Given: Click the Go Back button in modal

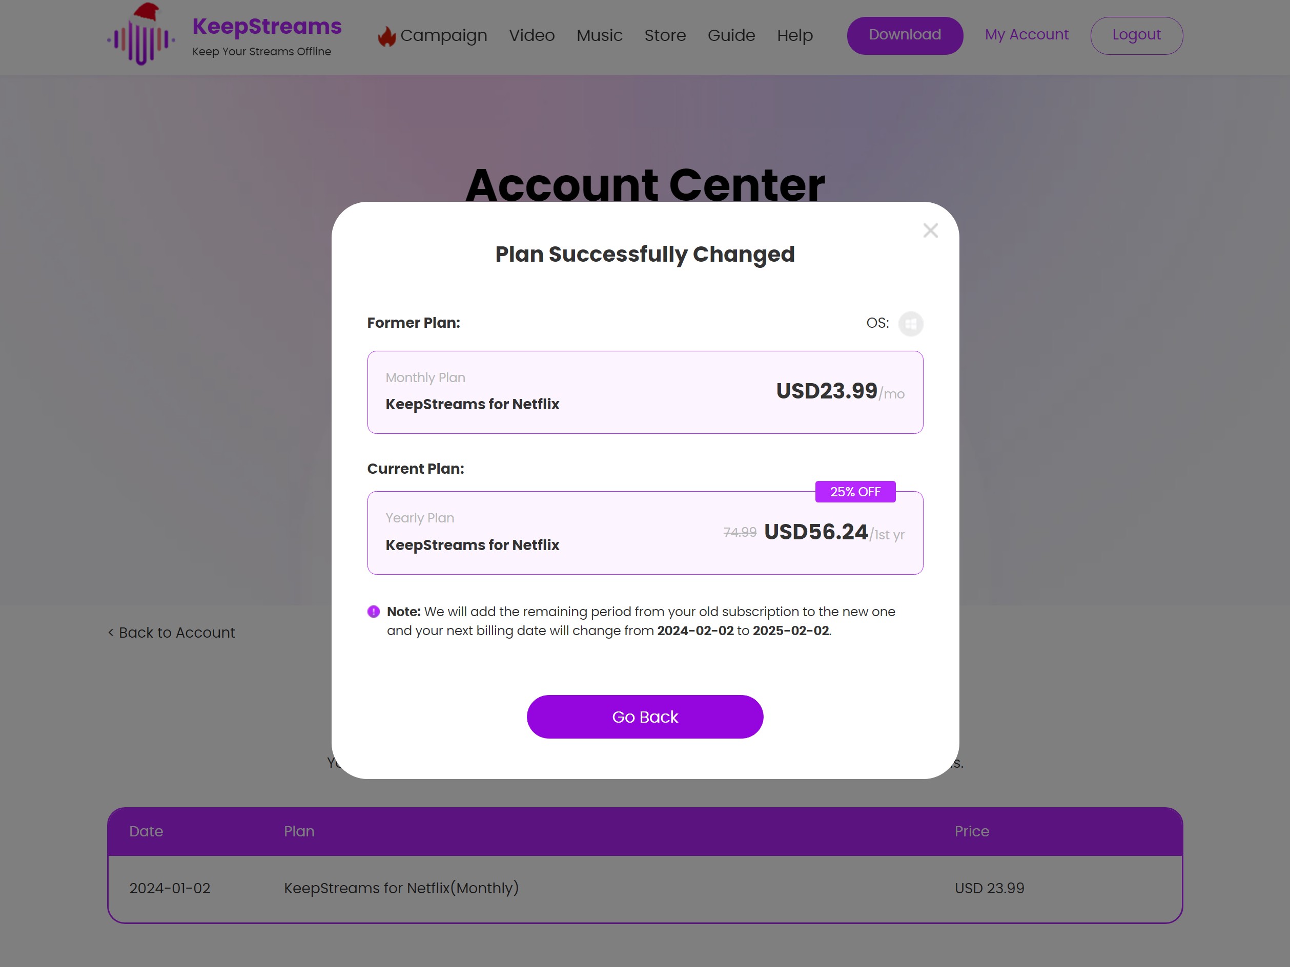Looking at the screenshot, I should point(645,717).
